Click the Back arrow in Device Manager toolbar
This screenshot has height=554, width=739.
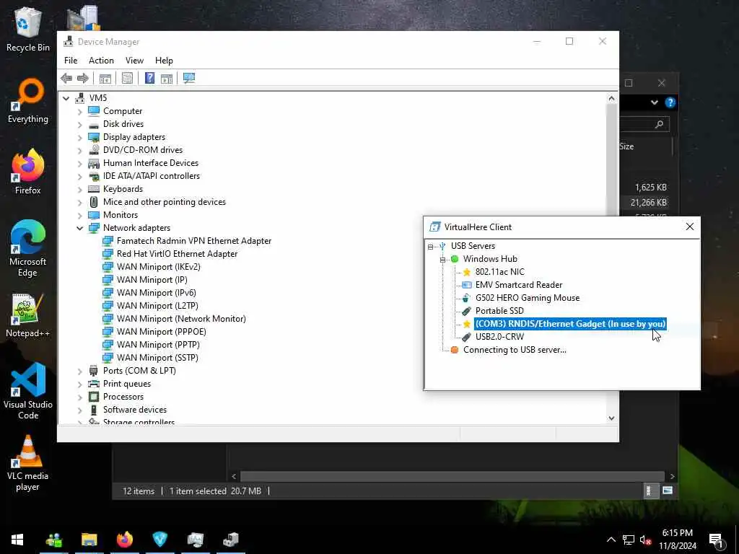pyautogui.click(x=66, y=78)
